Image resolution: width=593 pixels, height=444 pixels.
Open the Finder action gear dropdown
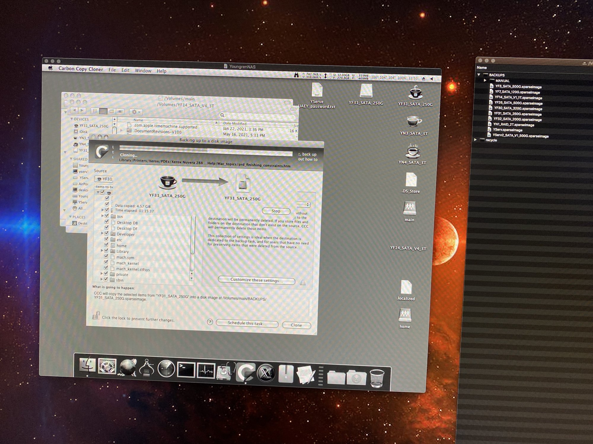point(136,112)
